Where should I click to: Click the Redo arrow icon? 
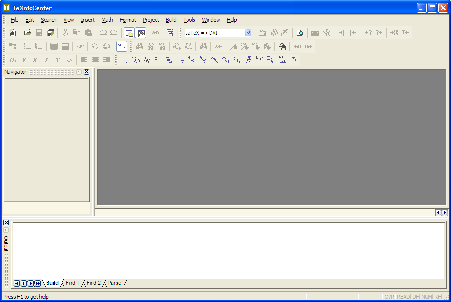tap(114, 33)
